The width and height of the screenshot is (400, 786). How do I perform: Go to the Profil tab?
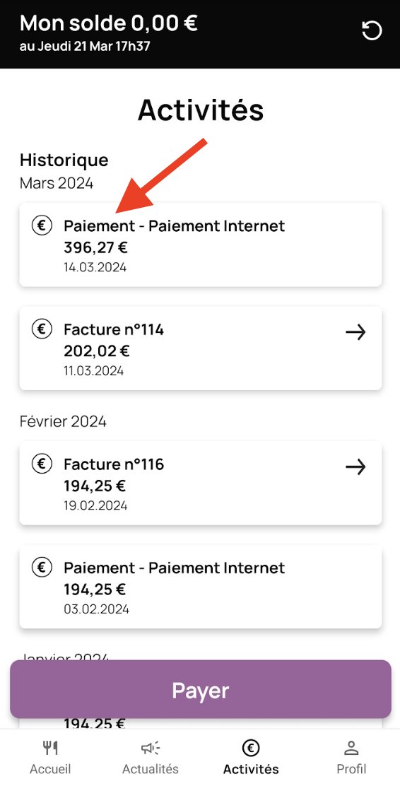tap(351, 758)
